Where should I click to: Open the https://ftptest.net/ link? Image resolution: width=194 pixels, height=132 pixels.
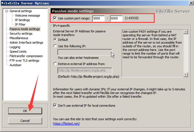tap(66, 124)
